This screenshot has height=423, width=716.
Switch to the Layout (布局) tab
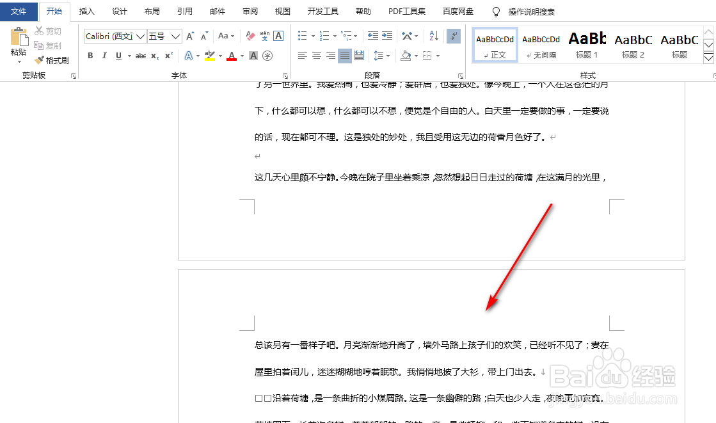point(152,12)
